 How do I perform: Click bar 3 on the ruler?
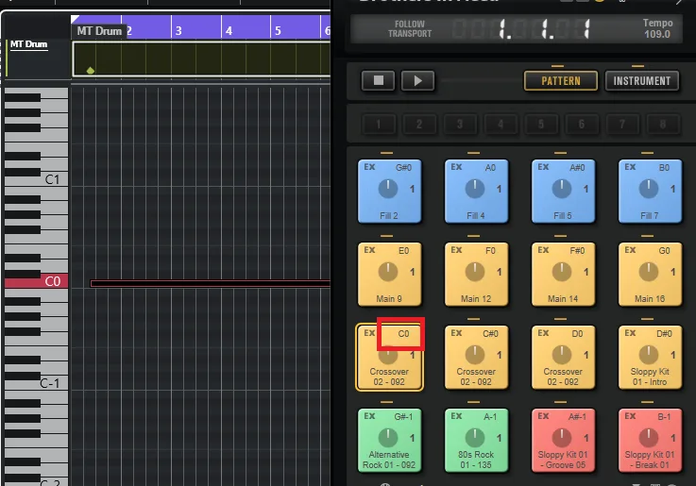coord(178,30)
